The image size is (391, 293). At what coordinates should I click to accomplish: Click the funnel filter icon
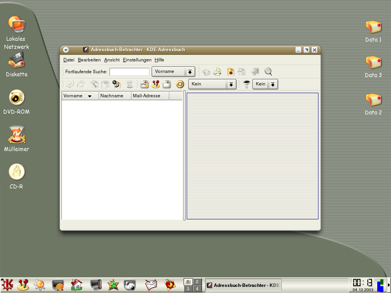(246, 84)
